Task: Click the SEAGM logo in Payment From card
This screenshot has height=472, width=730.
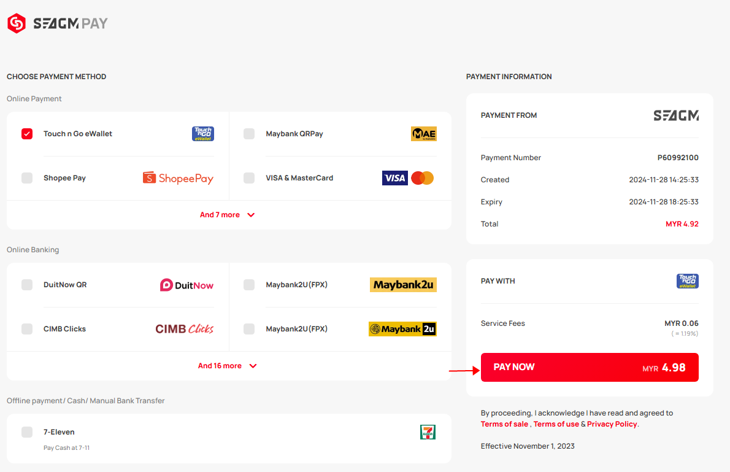Action: click(x=676, y=115)
